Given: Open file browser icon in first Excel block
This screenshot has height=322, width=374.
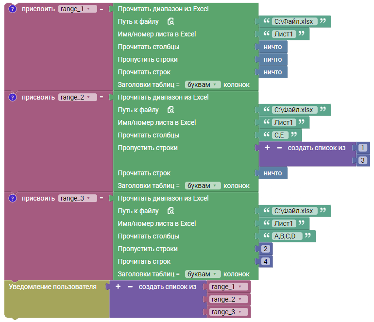Looking at the screenshot, I should (x=171, y=21).
